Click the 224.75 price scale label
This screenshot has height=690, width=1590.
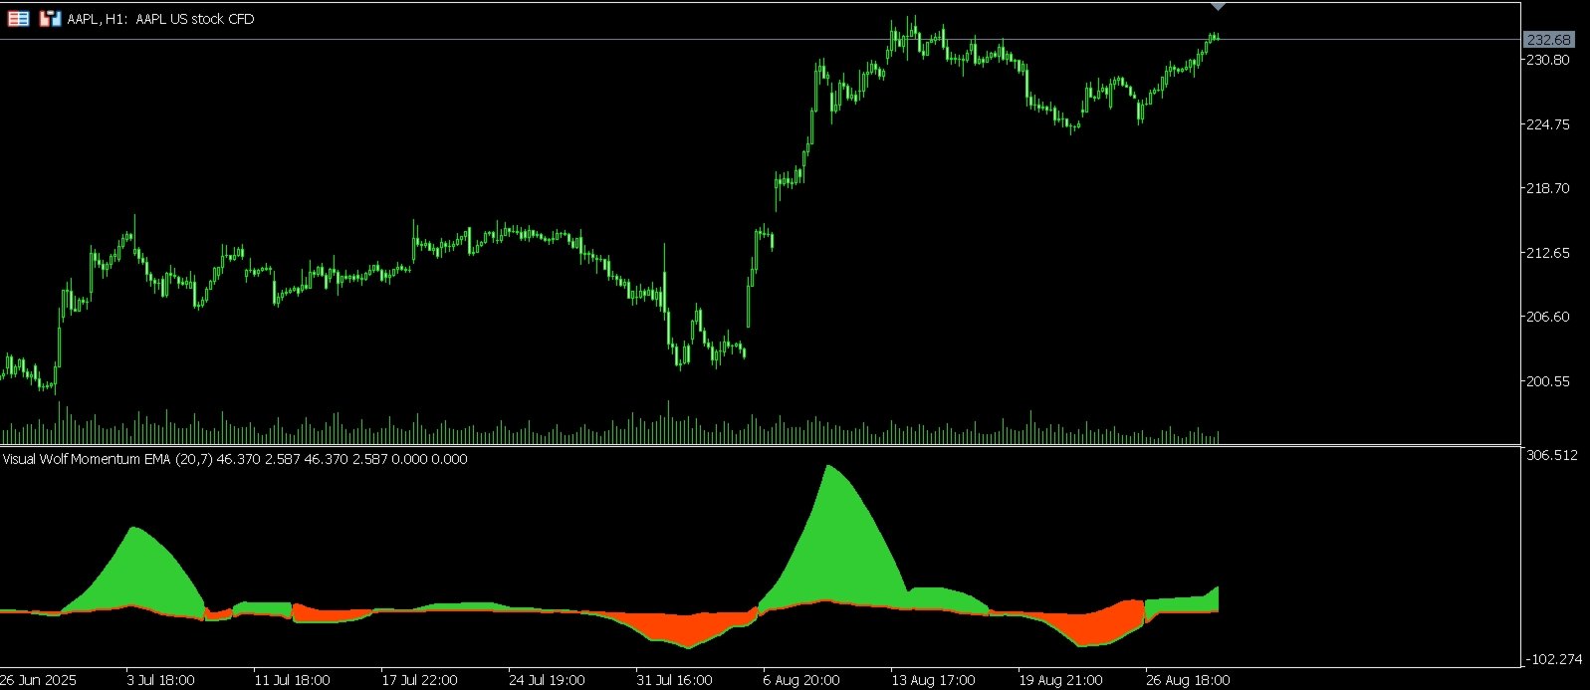coord(1548,124)
